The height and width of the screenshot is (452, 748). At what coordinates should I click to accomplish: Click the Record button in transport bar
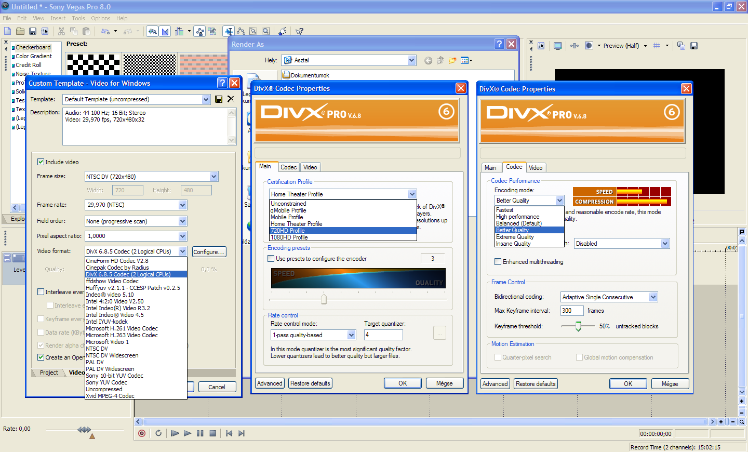tap(142, 433)
